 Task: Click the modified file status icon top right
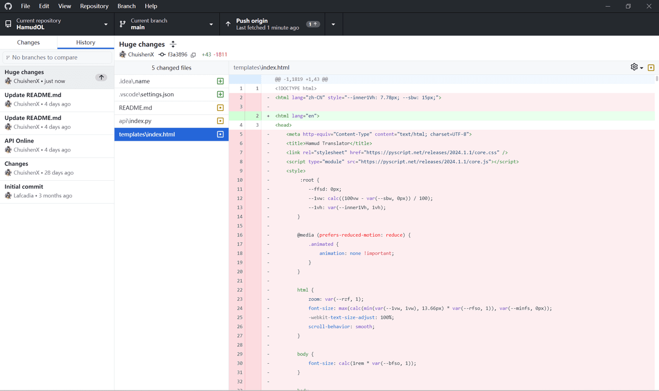pos(651,67)
